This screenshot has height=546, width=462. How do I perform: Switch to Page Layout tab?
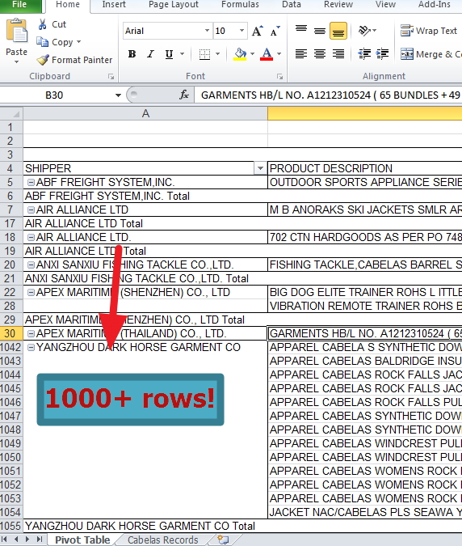tap(173, 5)
